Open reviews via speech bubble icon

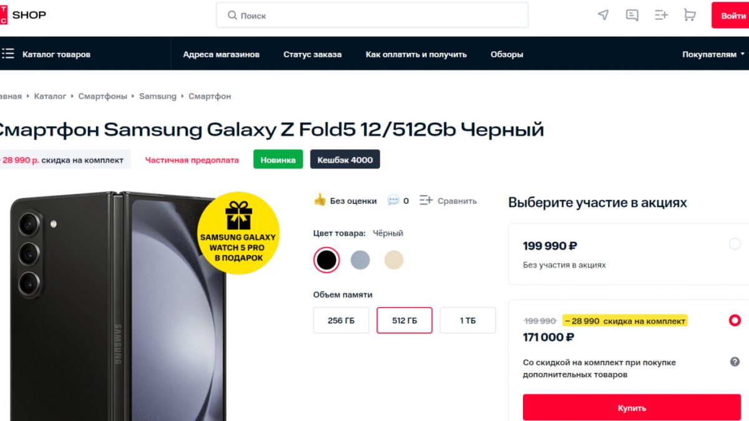tap(393, 200)
